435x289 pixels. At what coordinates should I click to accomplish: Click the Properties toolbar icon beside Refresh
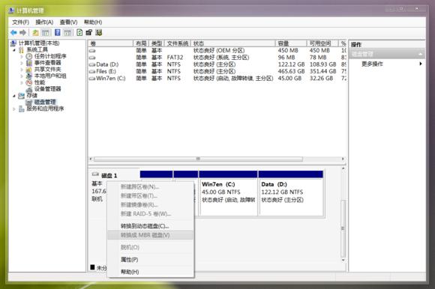point(88,33)
